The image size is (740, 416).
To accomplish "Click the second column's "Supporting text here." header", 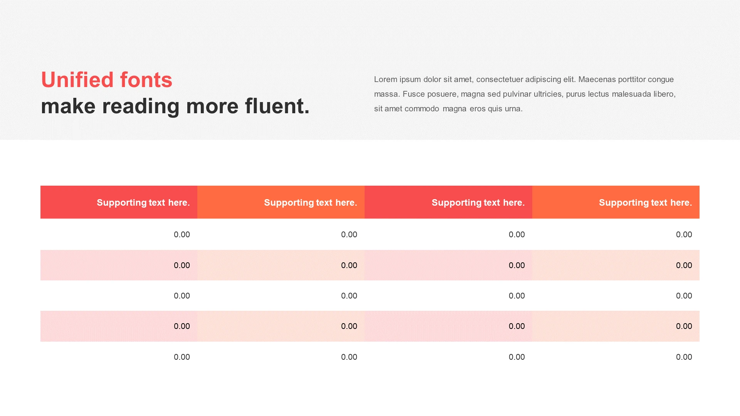I will (310, 203).
